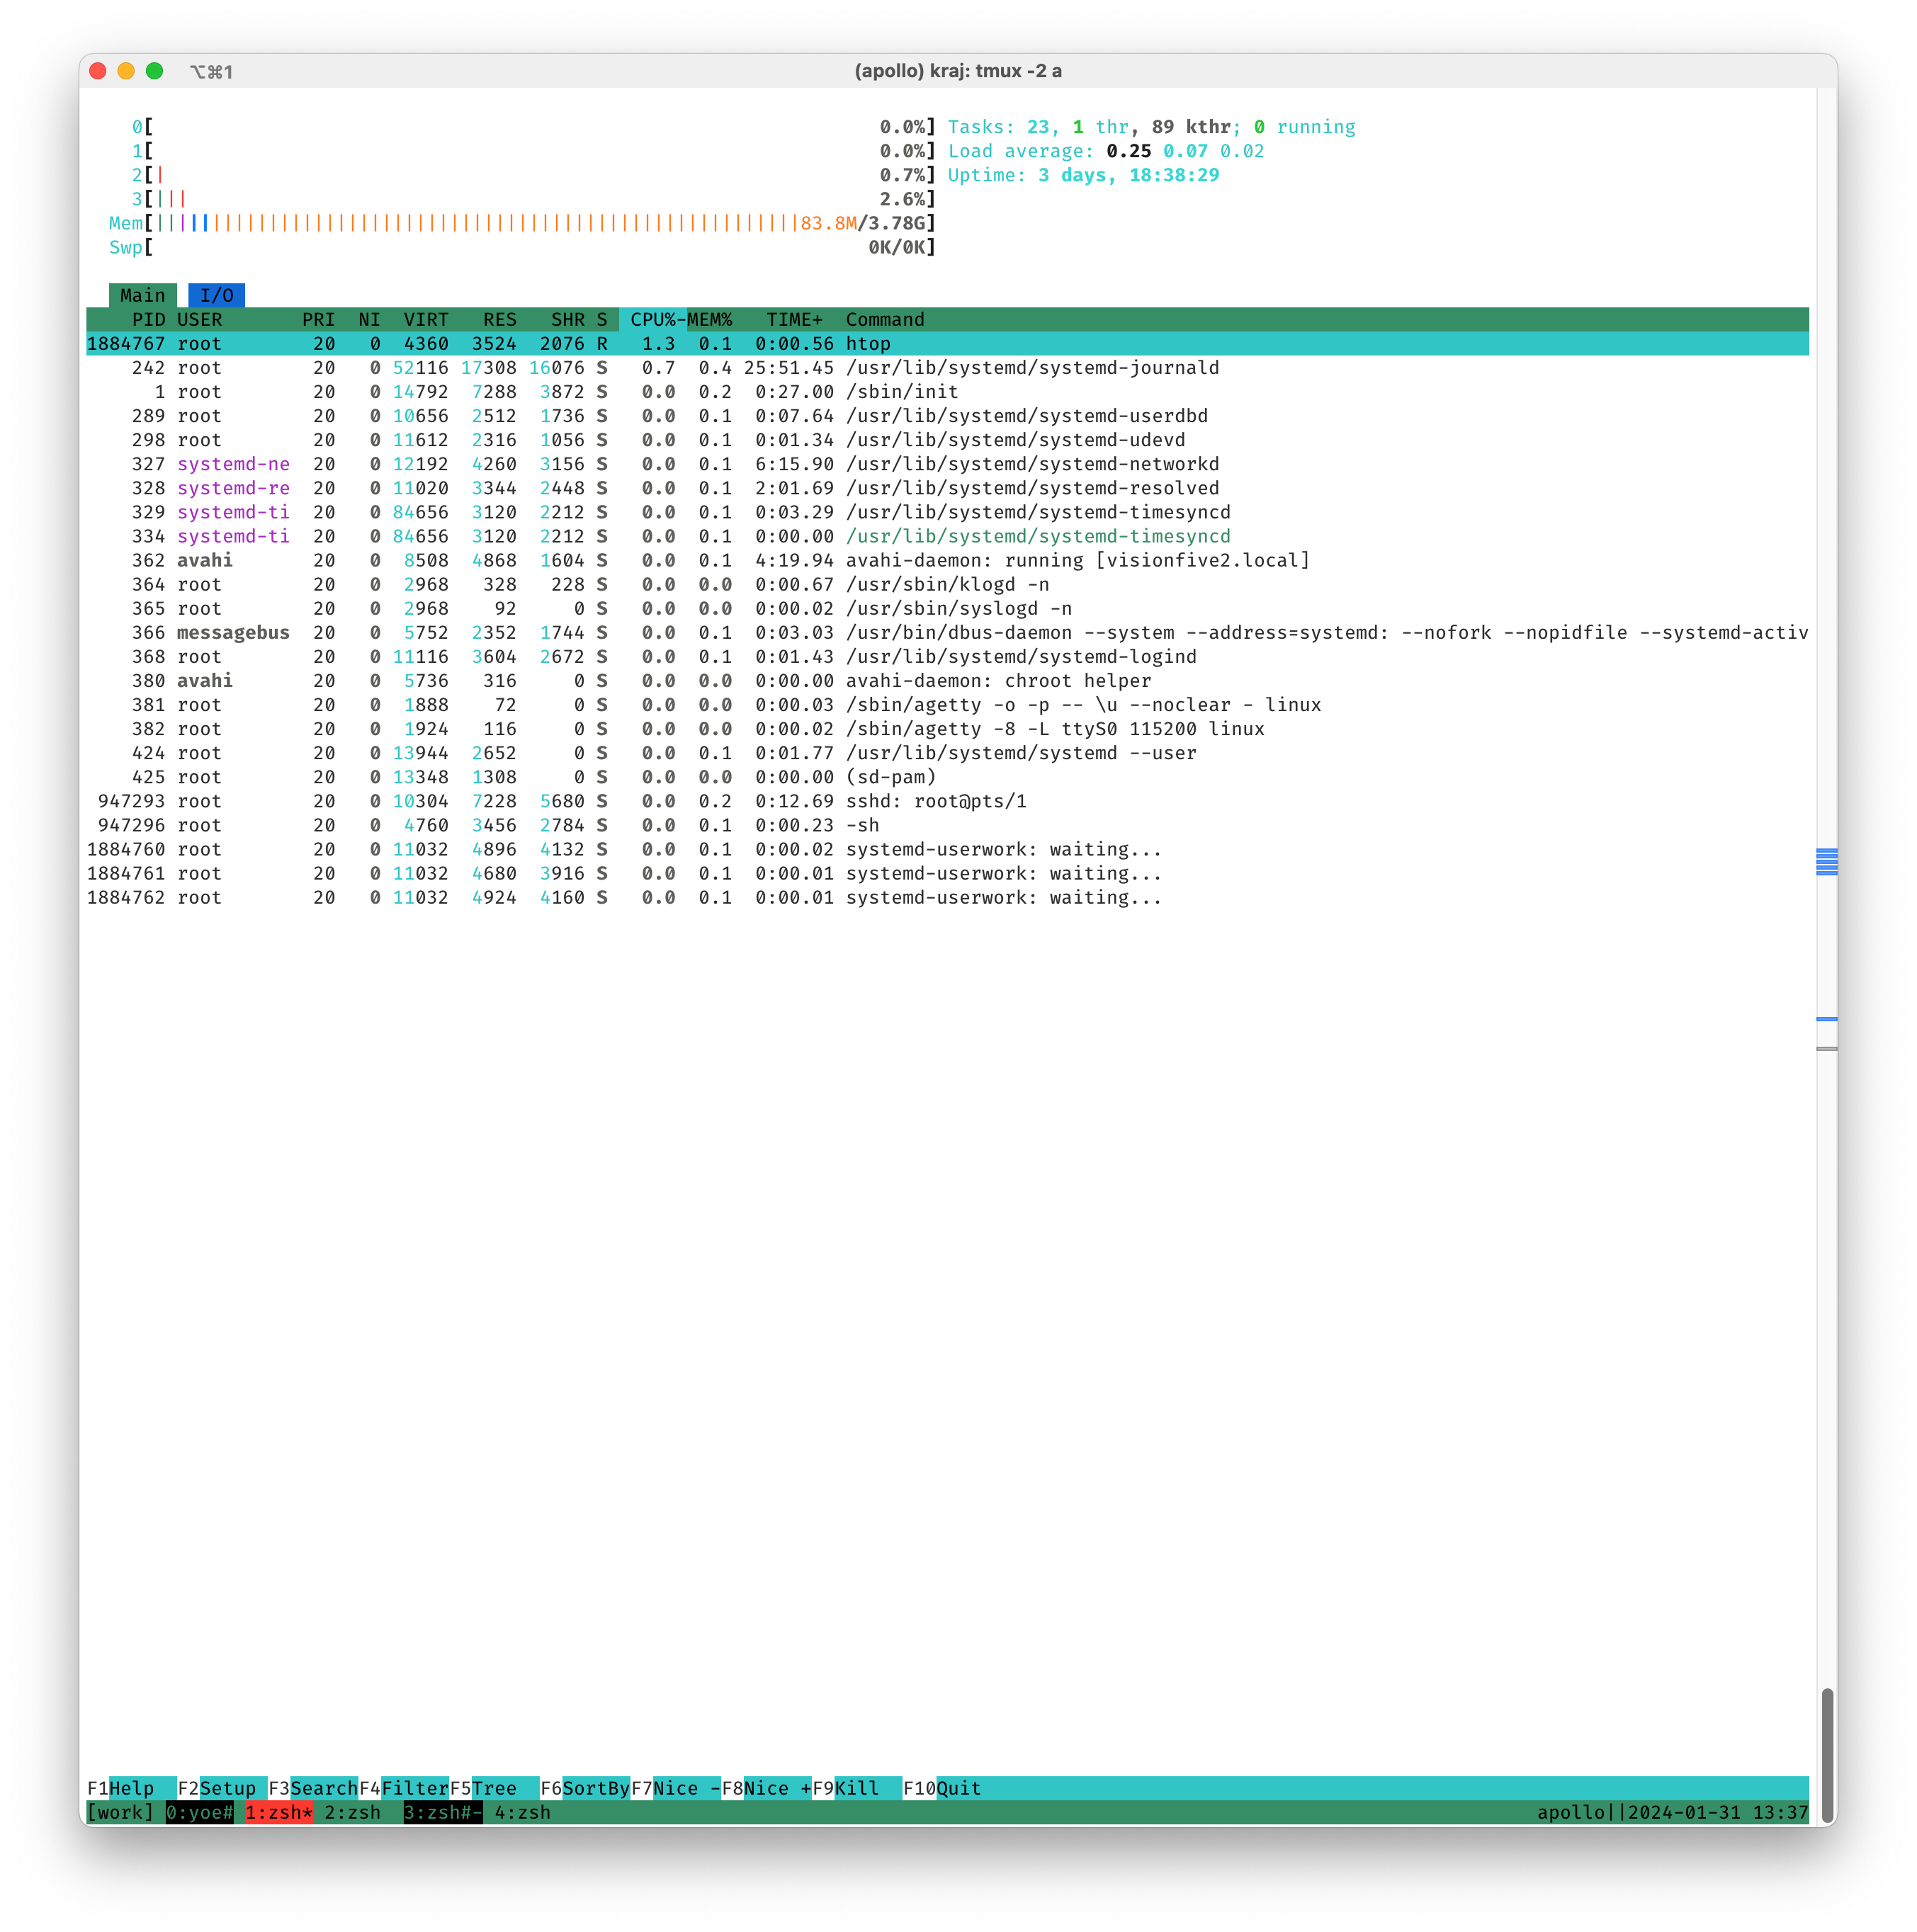The width and height of the screenshot is (1917, 1932).
Task: Toggle F5 Tree view
Action: click(494, 1788)
